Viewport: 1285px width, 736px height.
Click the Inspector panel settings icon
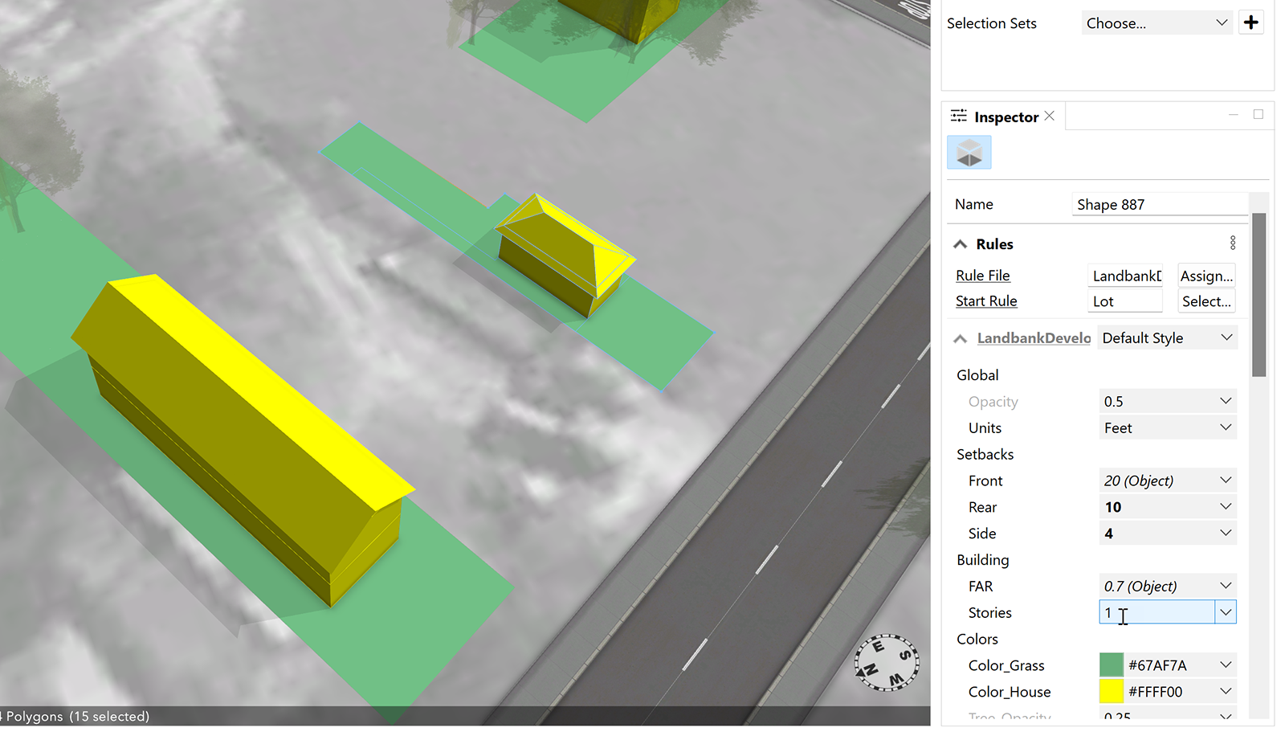pos(958,117)
